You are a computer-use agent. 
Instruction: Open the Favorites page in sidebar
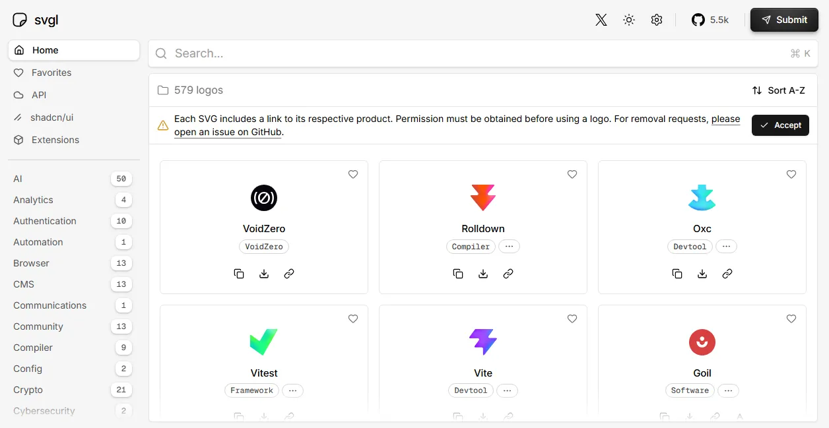tap(51, 73)
